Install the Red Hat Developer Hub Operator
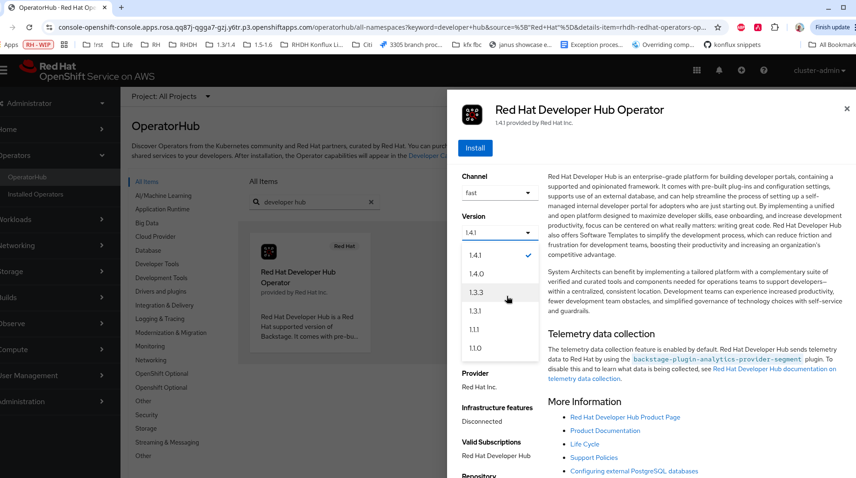 475,148
